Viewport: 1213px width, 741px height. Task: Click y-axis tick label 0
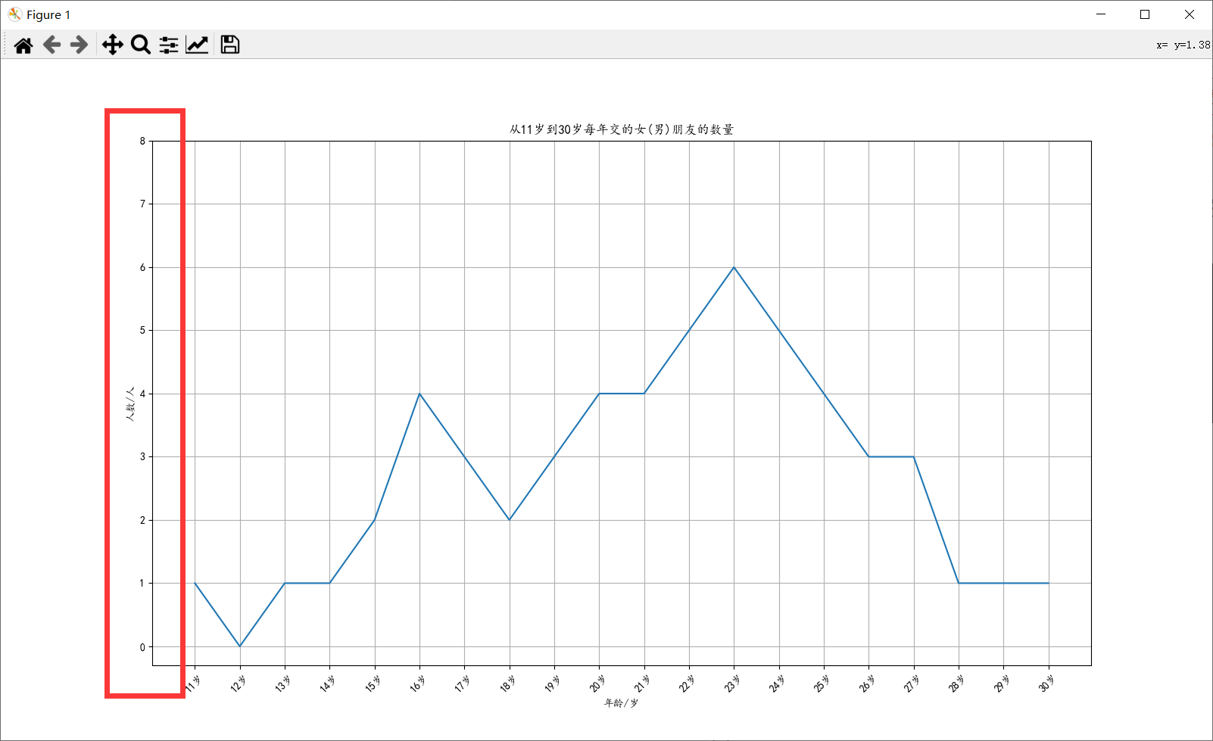point(142,647)
